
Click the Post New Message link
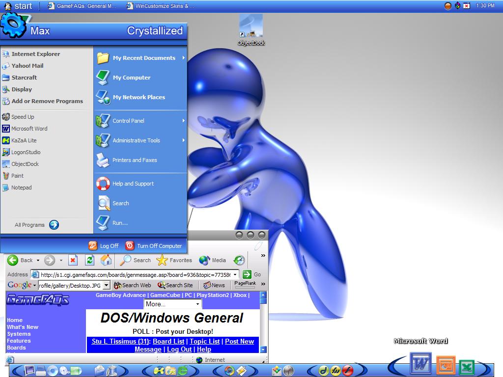194,345
